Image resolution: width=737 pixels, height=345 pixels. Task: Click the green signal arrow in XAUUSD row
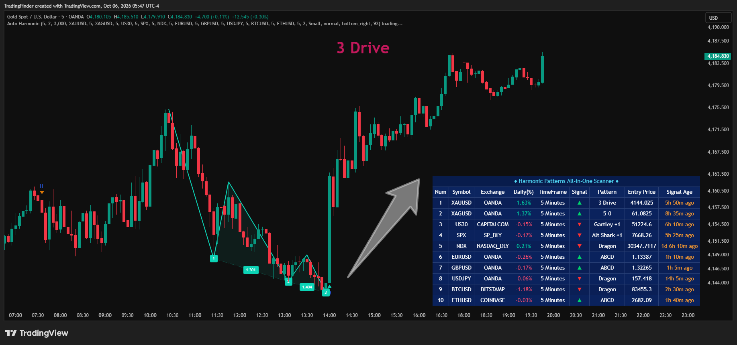point(580,203)
